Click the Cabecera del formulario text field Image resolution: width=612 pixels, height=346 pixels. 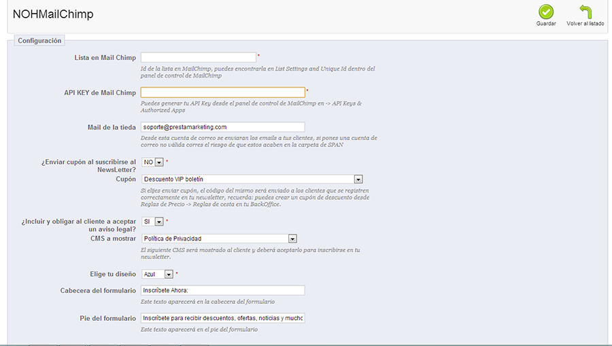223,290
